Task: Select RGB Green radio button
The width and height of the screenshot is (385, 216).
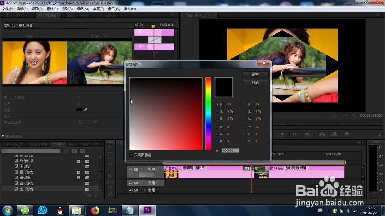Action: (217, 135)
